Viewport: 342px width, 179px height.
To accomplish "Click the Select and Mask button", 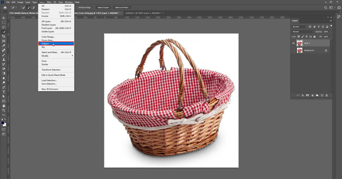I will click(122, 8).
